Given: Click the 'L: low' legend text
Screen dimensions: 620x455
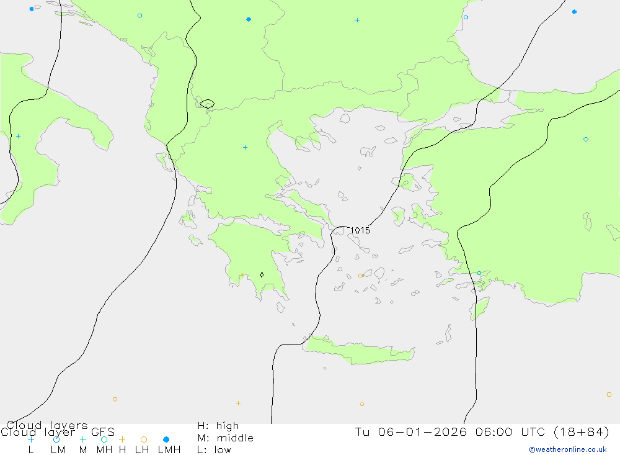Looking at the screenshot, I should pos(214,450).
